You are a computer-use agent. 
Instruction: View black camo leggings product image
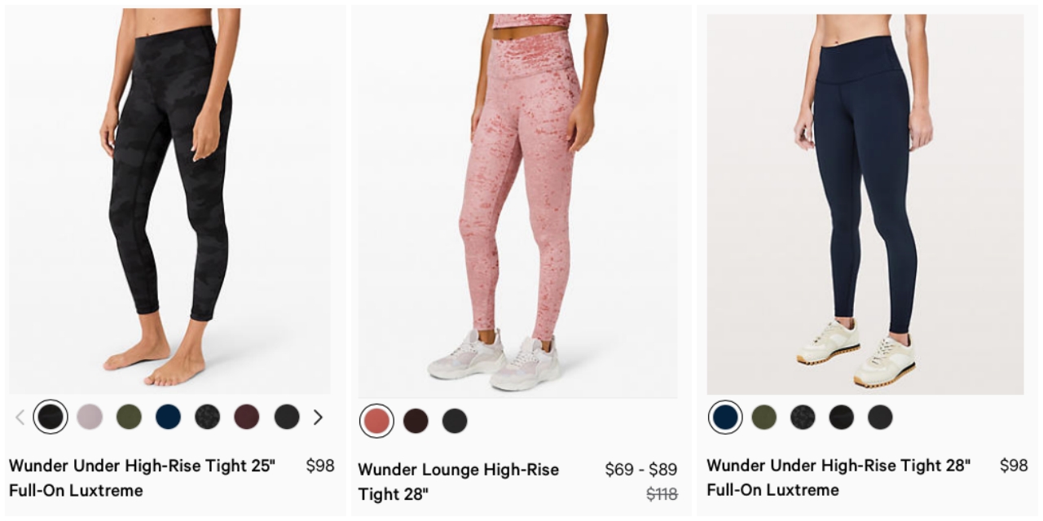click(169, 201)
